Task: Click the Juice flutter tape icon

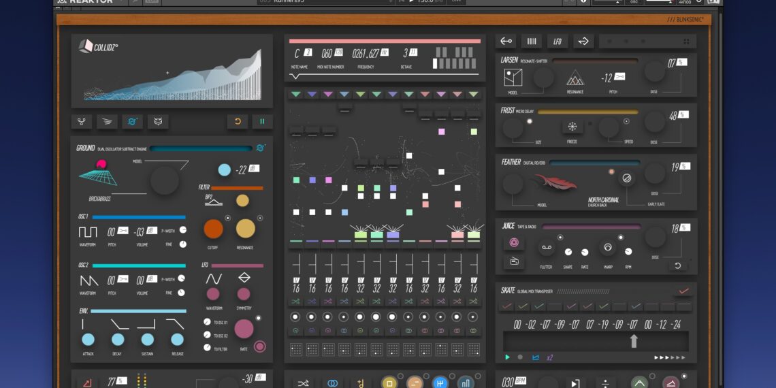Action: [x=546, y=248]
